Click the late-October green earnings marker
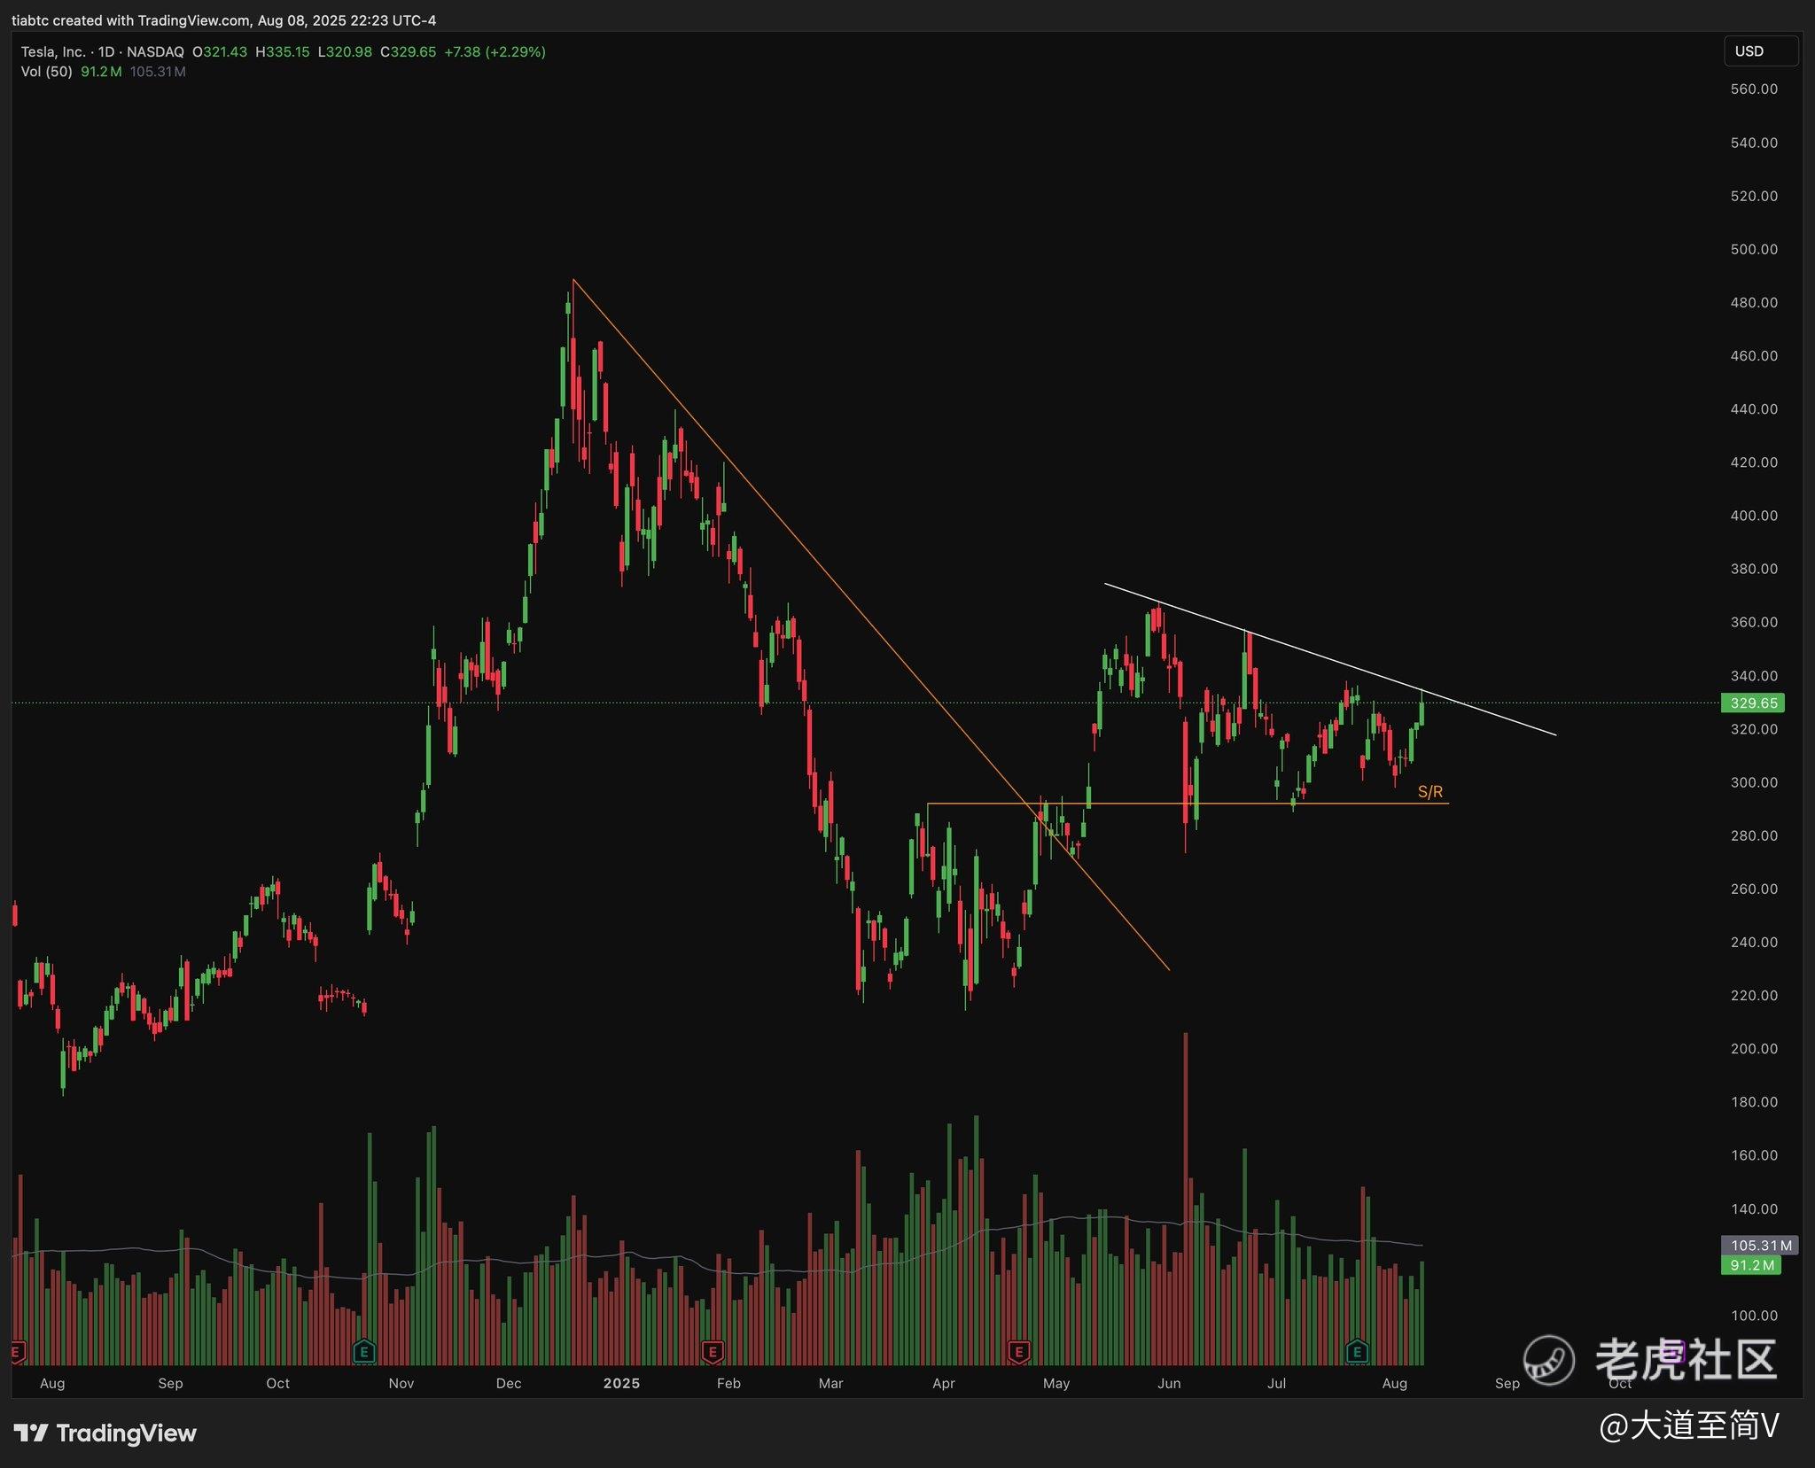This screenshot has width=1815, height=1468. point(364,1352)
